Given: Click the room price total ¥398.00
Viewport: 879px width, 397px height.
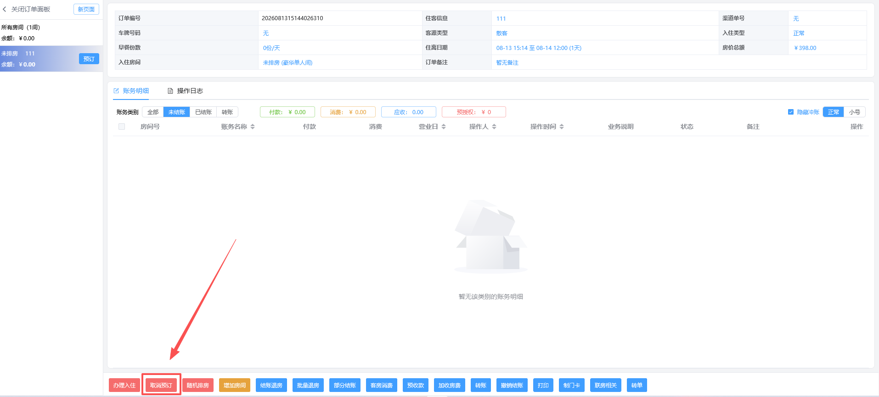Looking at the screenshot, I should (805, 48).
